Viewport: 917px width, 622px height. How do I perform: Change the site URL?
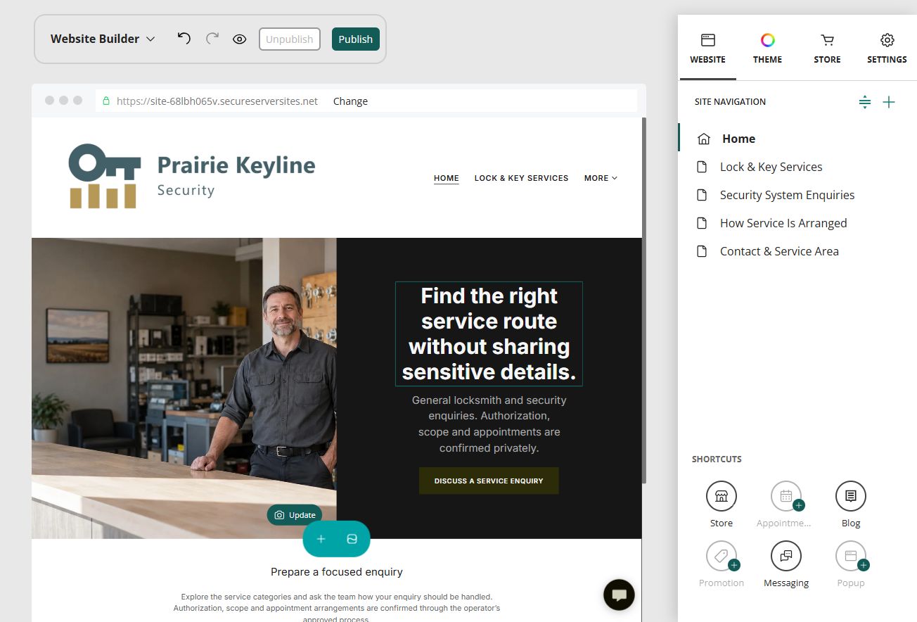(350, 101)
